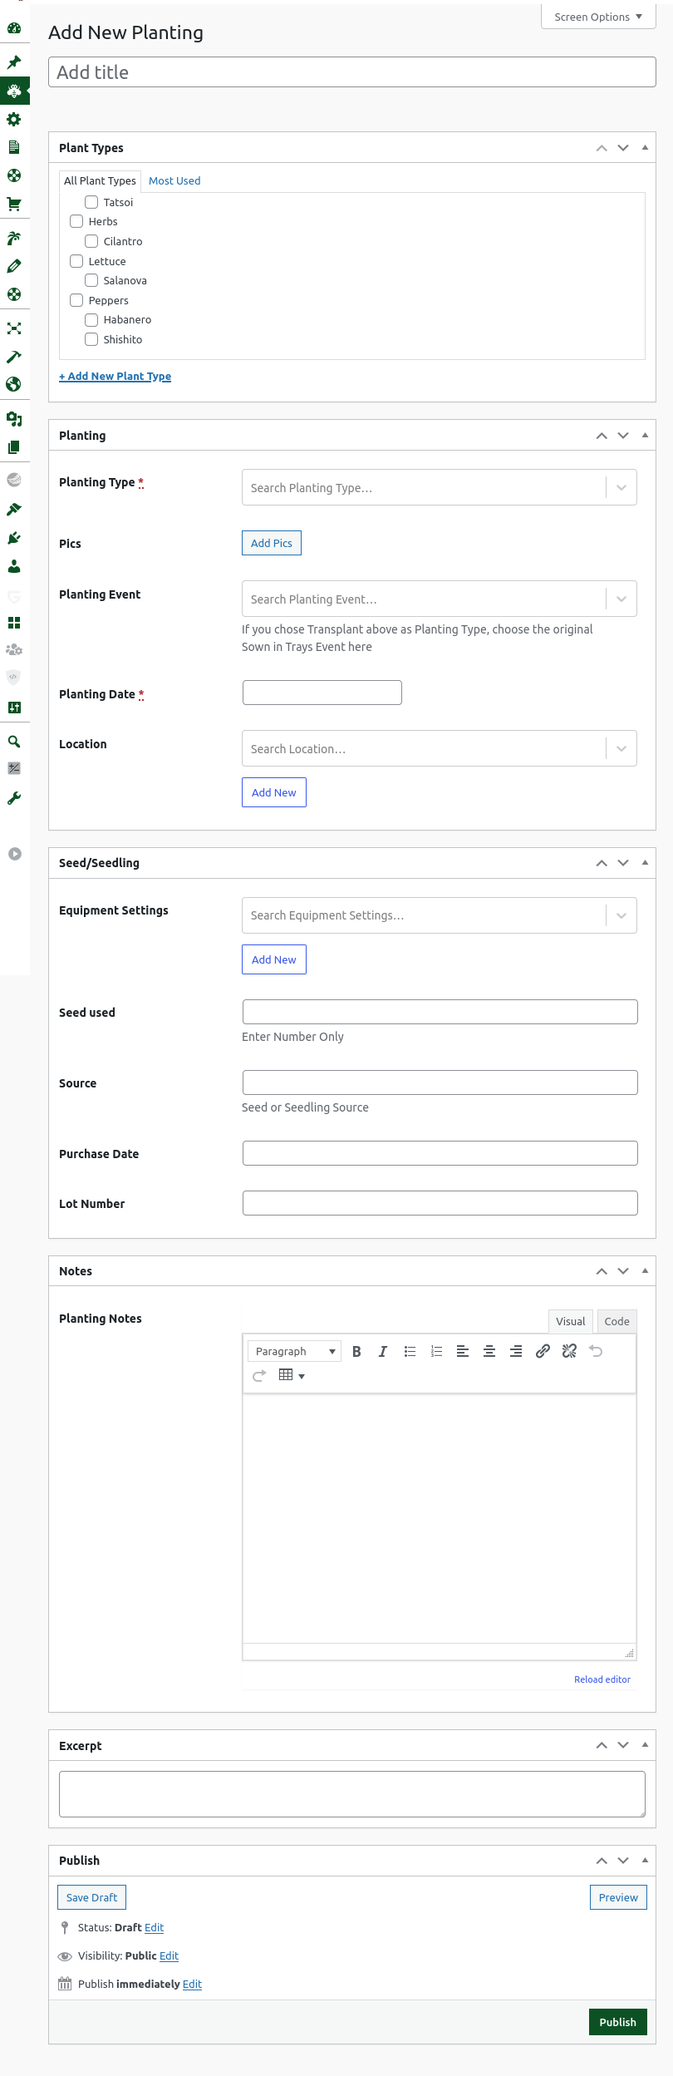Expand the Location search dropdown
Image resolution: width=673 pixels, height=2076 pixels.
point(439,748)
